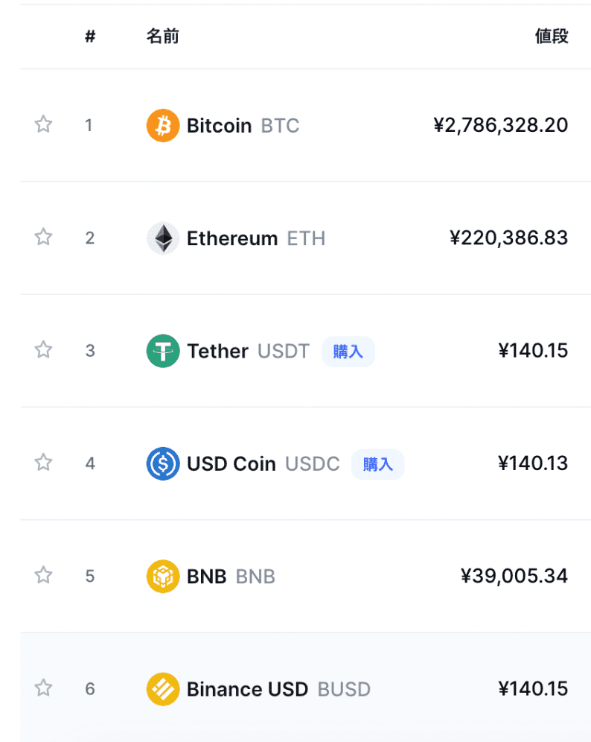Click the Tether green logo icon
The width and height of the screenshot is (591, 742).
[x=163, y=351]
